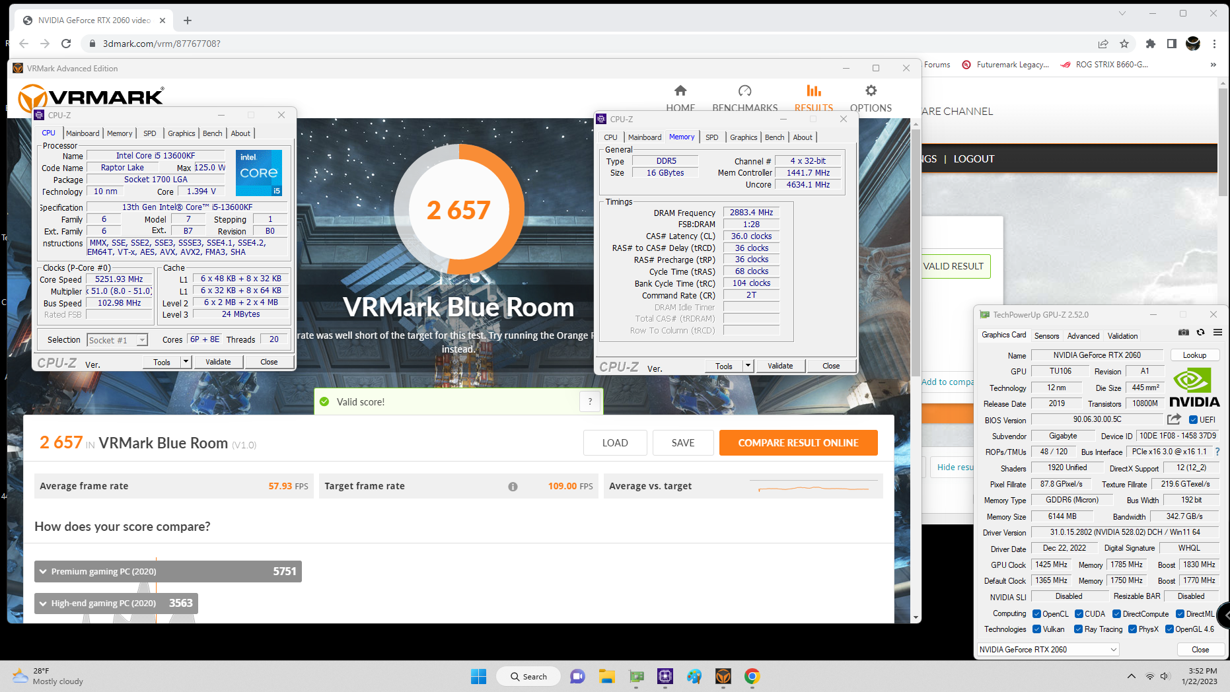
Task: Toggle OpenGL 4.6 checkbox in GPU-Z
Action: (x=1169, y=629)
